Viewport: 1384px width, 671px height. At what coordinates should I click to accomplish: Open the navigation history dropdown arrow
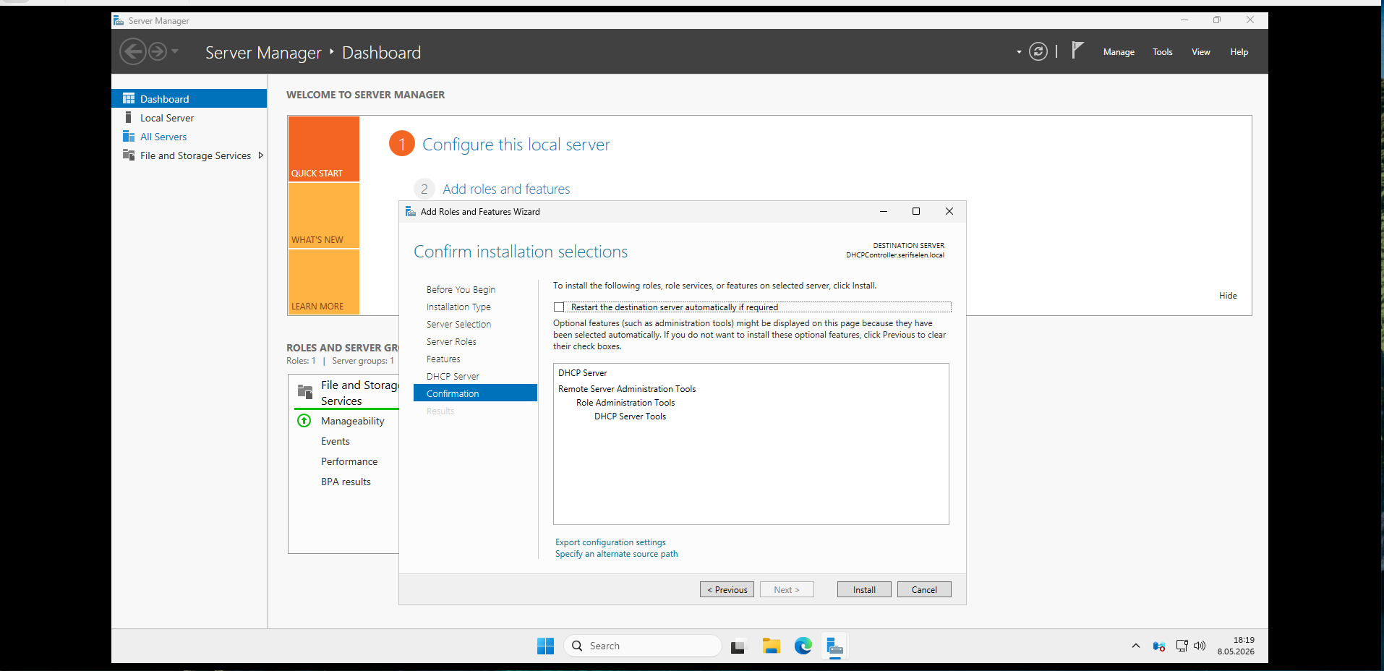[x=175, y=52]
